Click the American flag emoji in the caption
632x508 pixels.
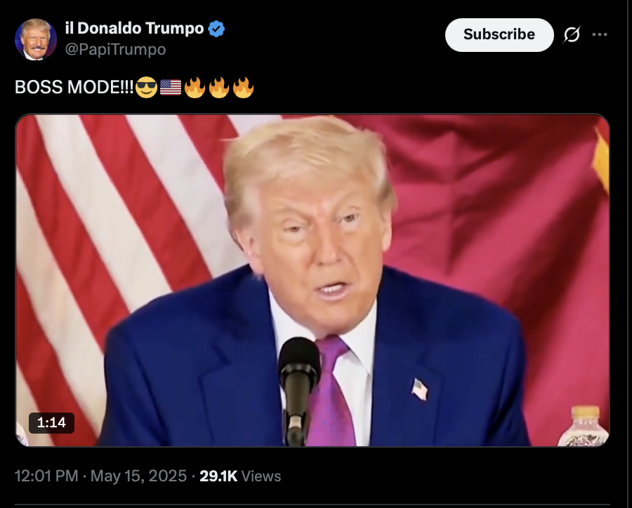click(171, 88)
